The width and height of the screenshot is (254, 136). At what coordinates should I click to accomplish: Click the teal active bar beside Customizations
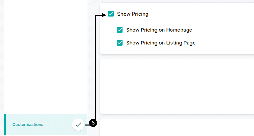tap(5, 125)
